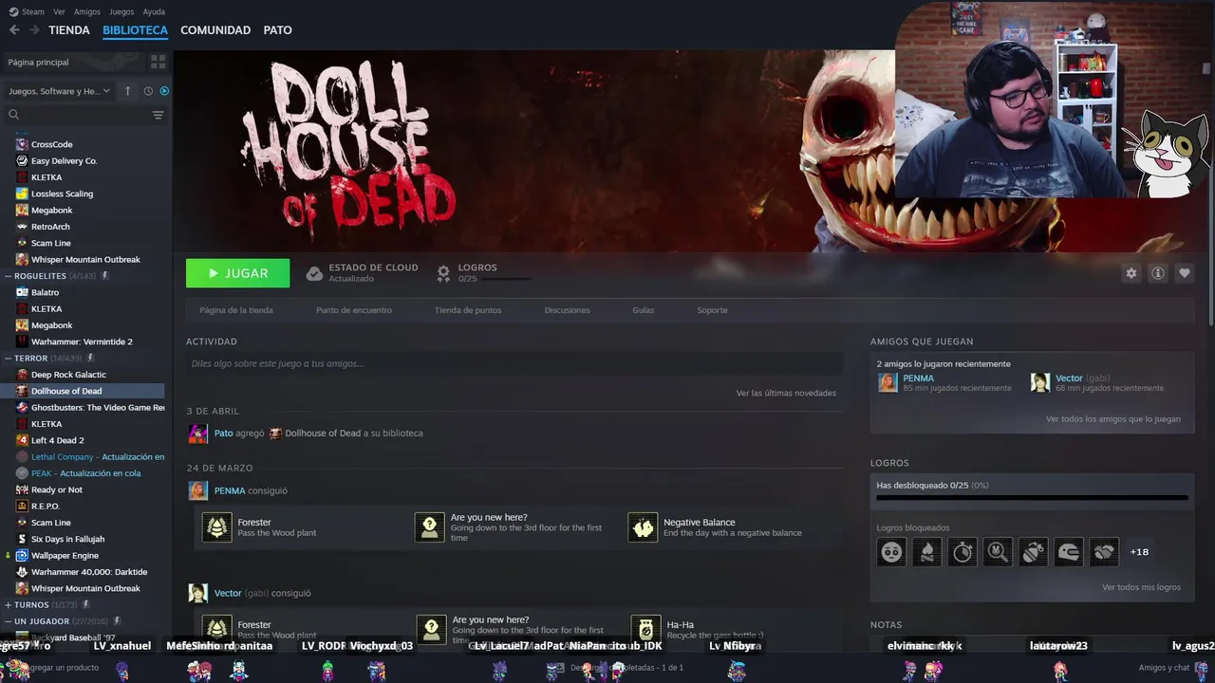This screenshot has height=683, width=1215.
Task: Go forward with the right arrow
Action: coord(34,30)
